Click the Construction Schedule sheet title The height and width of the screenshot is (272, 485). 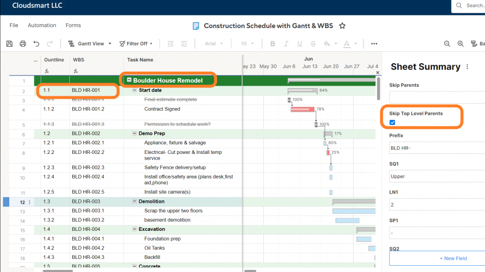click(268, 26)
